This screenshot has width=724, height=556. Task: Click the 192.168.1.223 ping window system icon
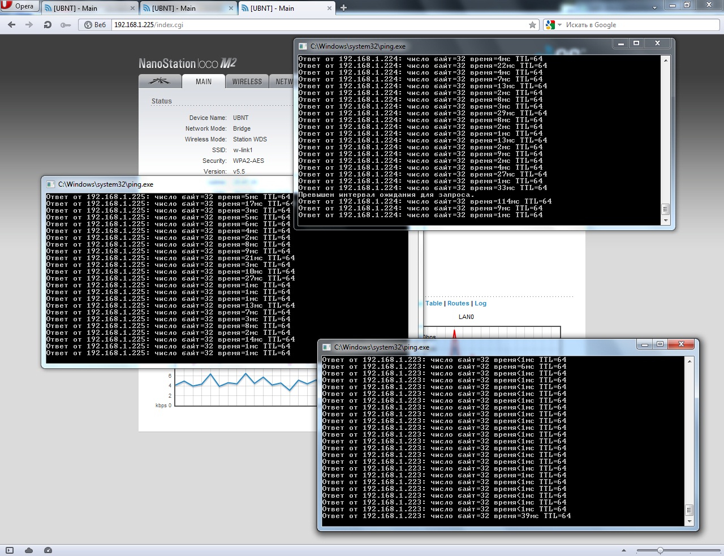326,347
